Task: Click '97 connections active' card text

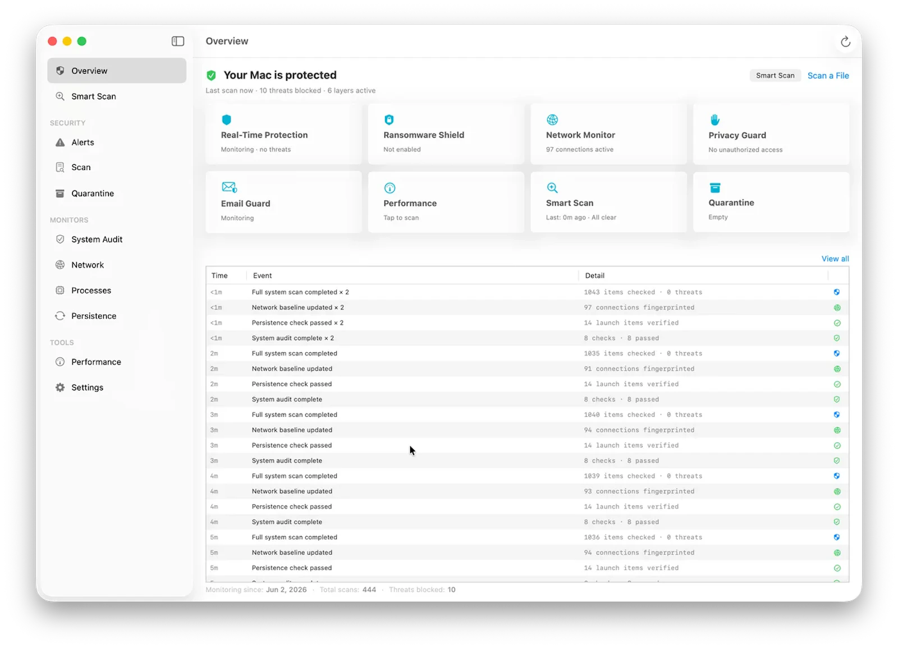Action: [x=579, y=150]
